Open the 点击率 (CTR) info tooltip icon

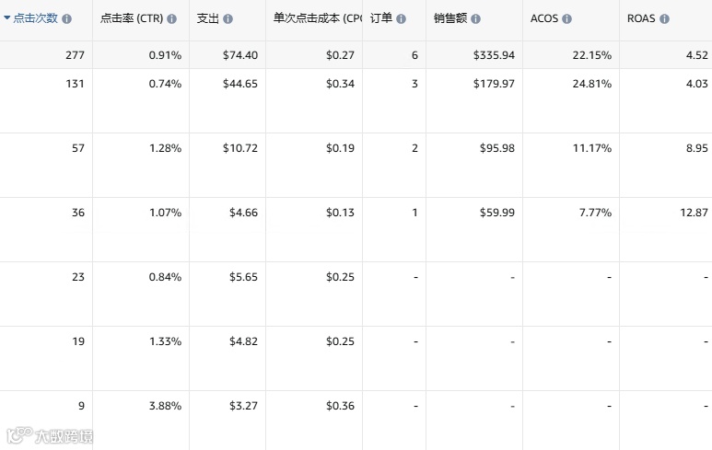(171, 18)
